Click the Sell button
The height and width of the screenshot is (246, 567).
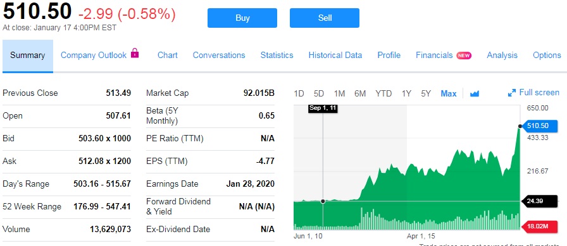tap(325, 18)
